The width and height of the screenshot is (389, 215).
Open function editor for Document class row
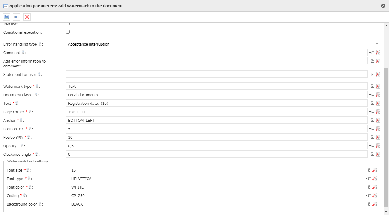(x=378, y=95)
